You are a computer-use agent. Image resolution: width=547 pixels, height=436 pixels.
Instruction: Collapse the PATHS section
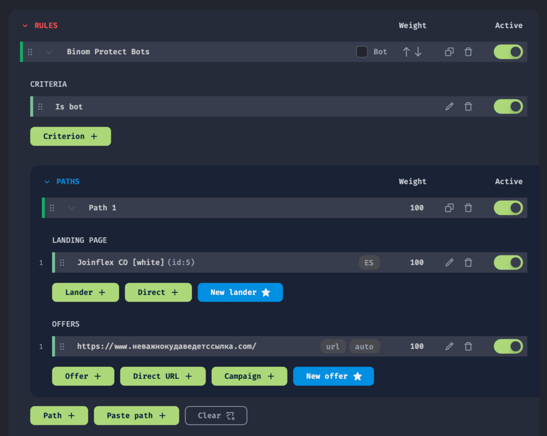click(x=47, y=182)
